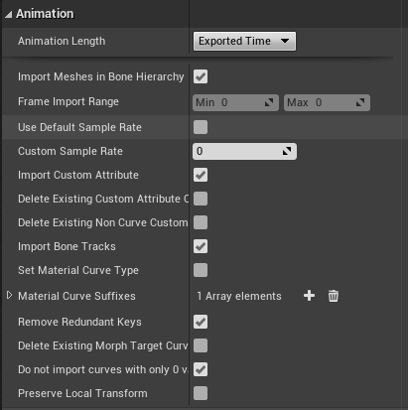Uncheck Import Custom Attribute
This screenshot has height=410, width=408.
(201, 175)
